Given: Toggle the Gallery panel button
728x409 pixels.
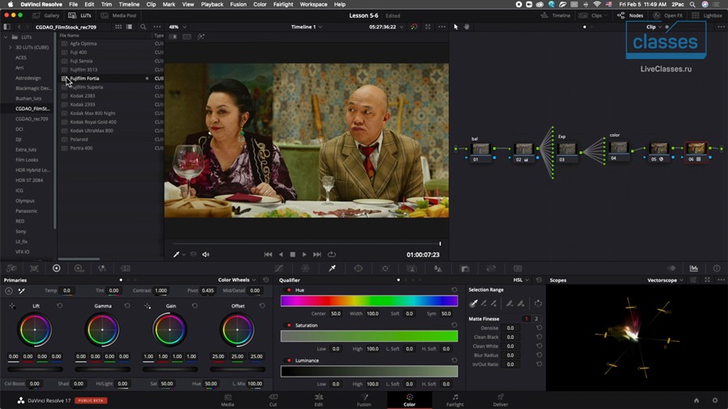Looking at the screenshot, I should [45, 15].
